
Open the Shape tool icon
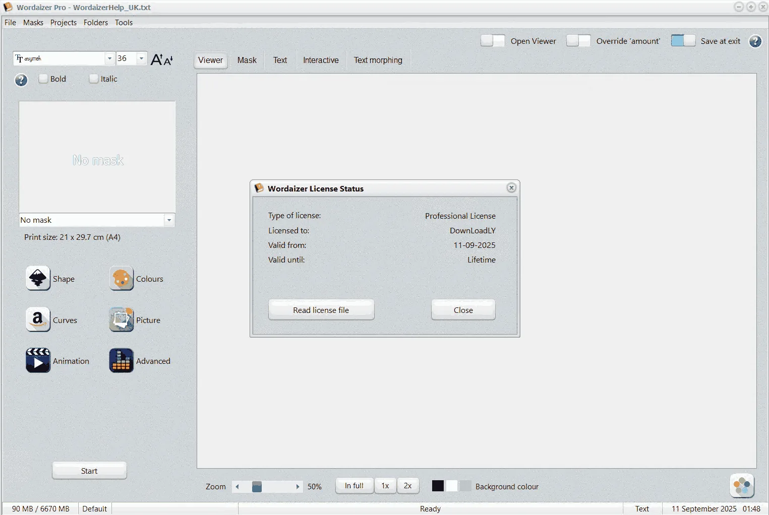[38, 278]
